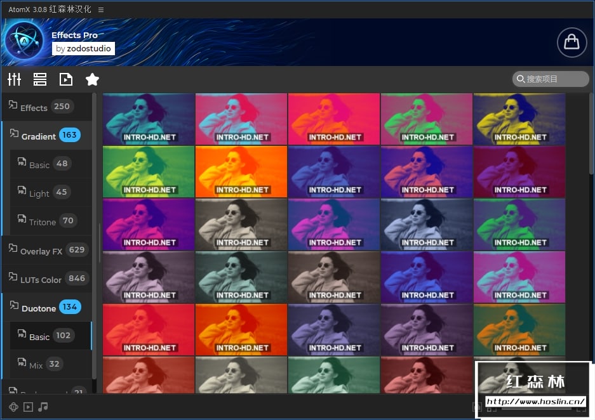
Task: Select the orange-on-green duotone thumbnail
Action: pyautogui.click(x=519, y=330)
